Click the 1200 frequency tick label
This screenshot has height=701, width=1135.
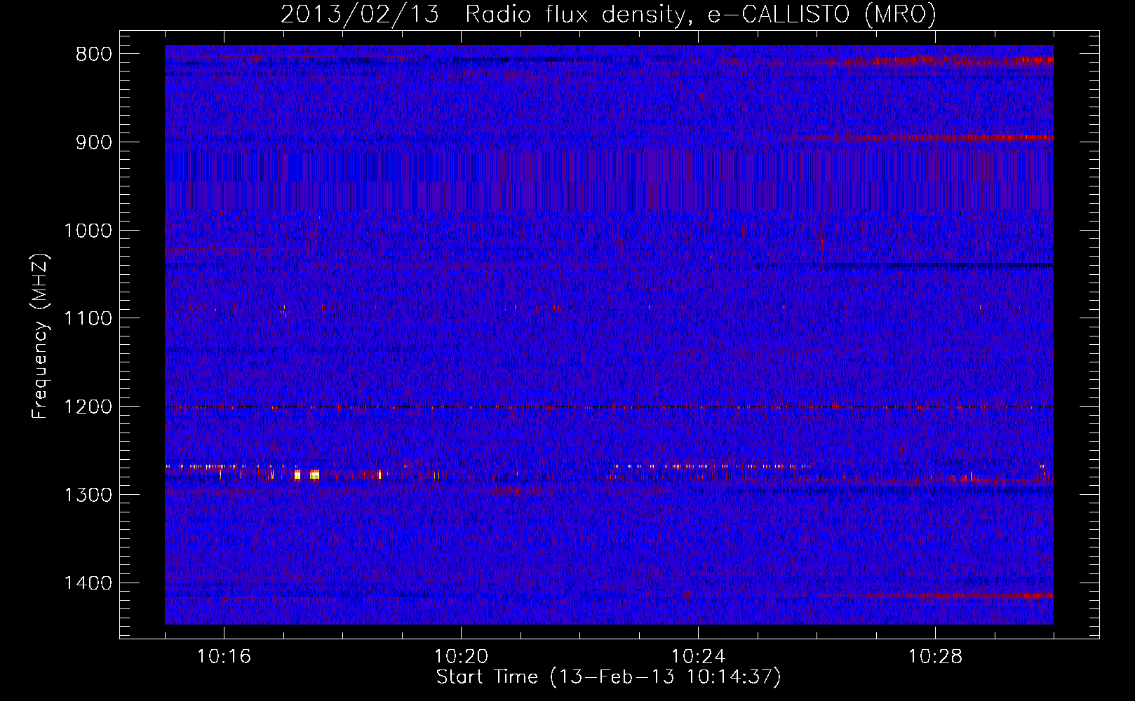[88, 407]
